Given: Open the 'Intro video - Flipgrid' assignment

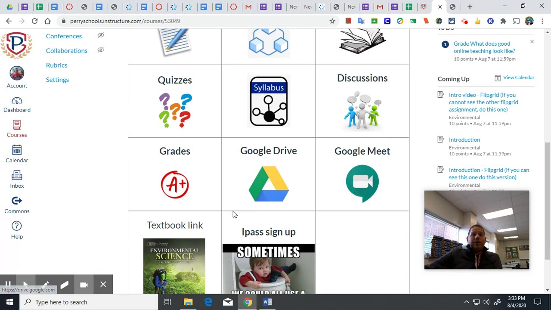Looking at the screenshot, I should 483,102.
